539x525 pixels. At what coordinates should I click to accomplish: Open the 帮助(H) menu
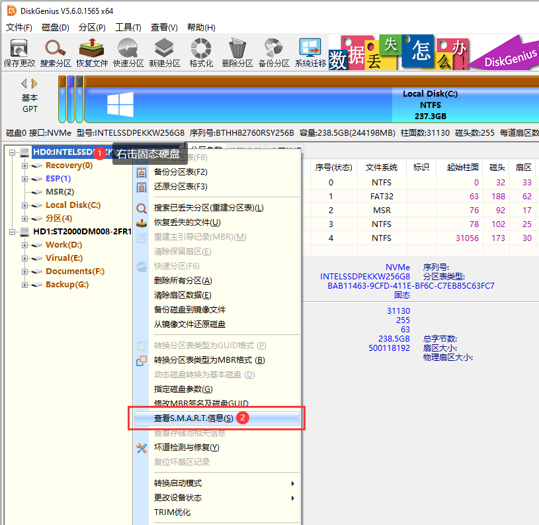tap(201, 27)
